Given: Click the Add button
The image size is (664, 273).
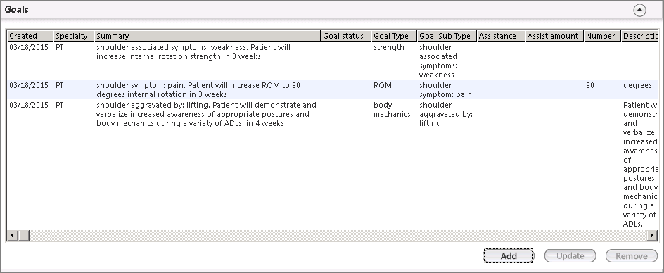Looking at the screenshot, I should [509, 255].
